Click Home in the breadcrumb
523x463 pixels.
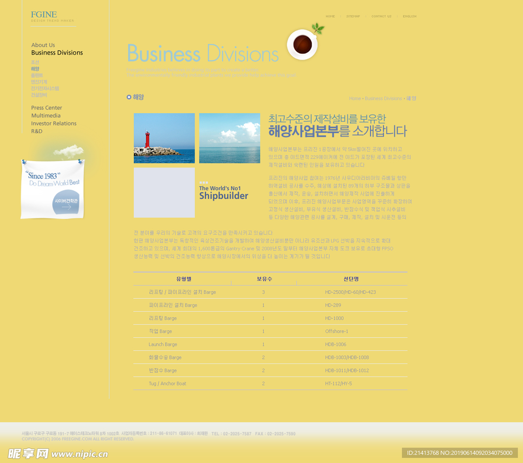point(355,98)
